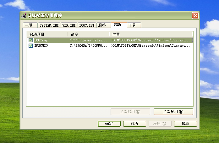Switch to the BOOT.INI tab
Screen dimensions: 219x143
(87, 25)
